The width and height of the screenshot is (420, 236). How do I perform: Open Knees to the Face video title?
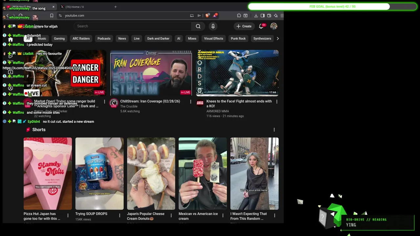pyautogui.click(x=239, y=104)
